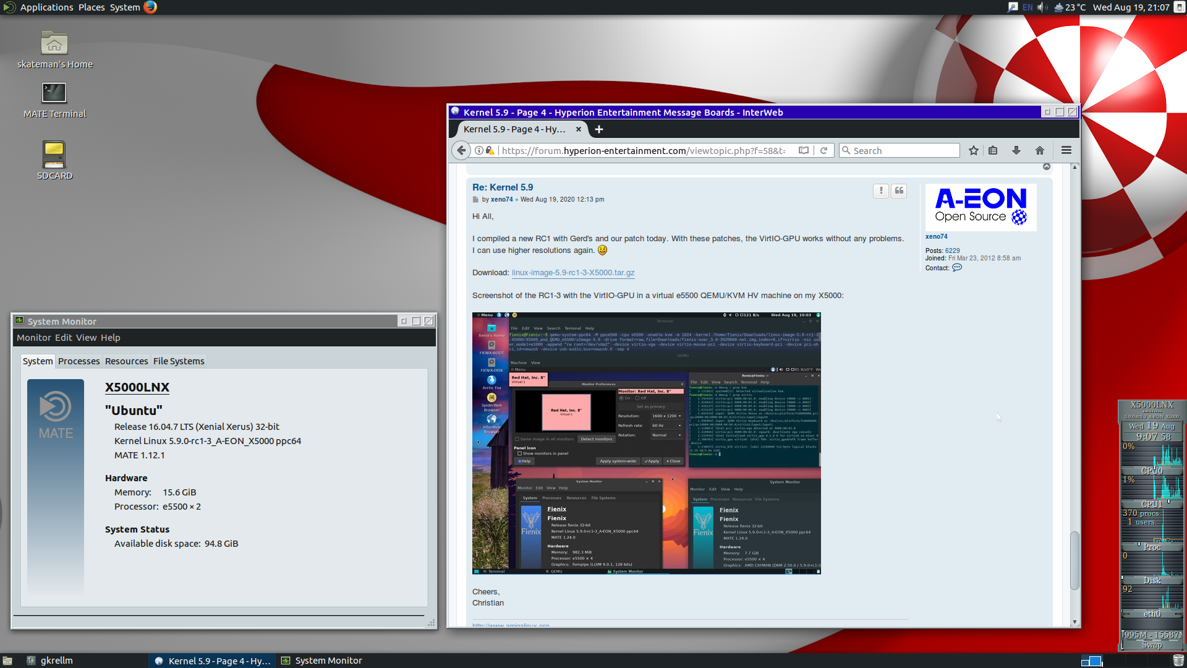Launch MATE Terminal from desktop
Screen dimensions: 1187x668
point(54,100)
